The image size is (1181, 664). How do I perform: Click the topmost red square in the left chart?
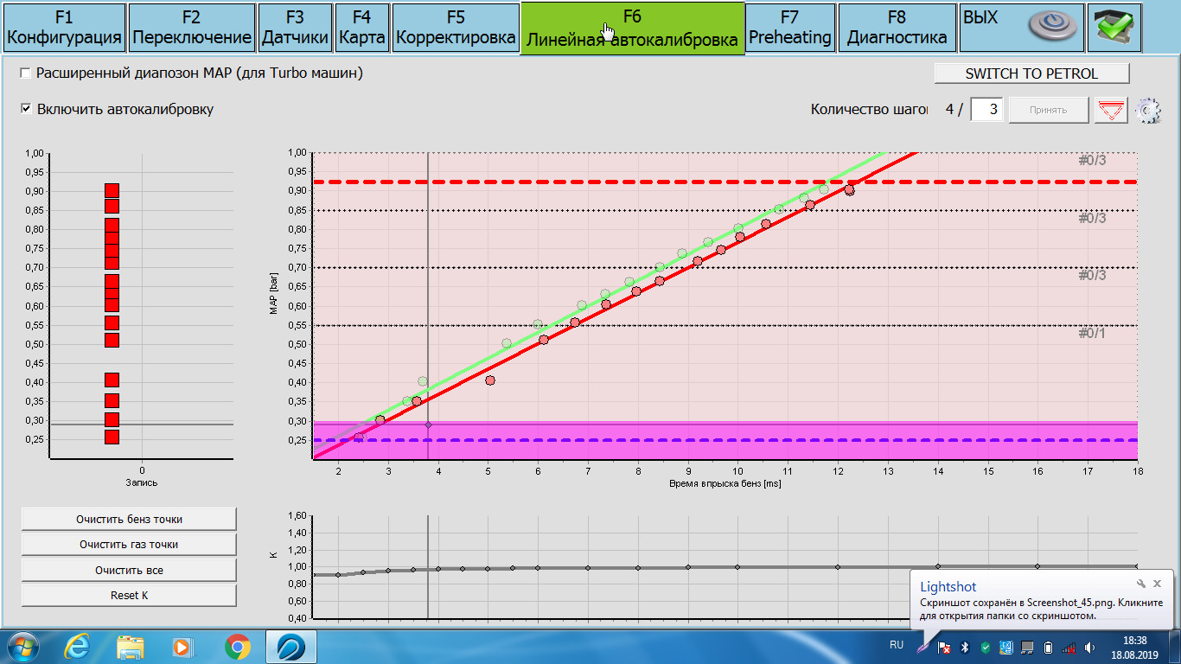112,191
